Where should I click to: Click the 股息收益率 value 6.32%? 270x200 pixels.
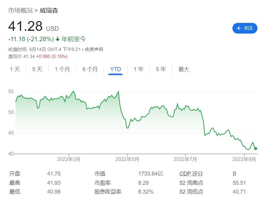coord(146,192)
